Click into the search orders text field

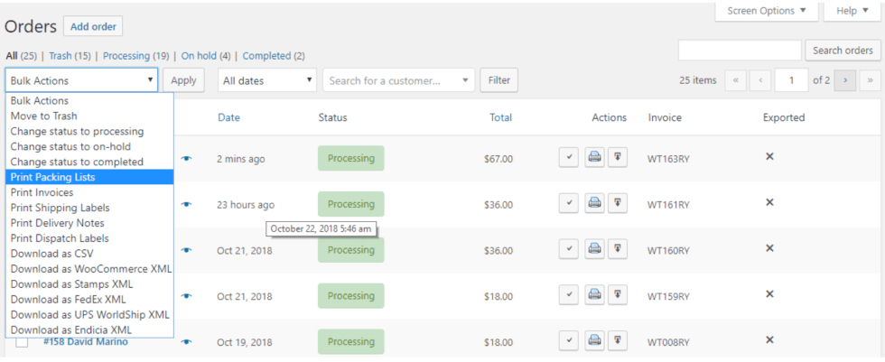tap(740, 51)
